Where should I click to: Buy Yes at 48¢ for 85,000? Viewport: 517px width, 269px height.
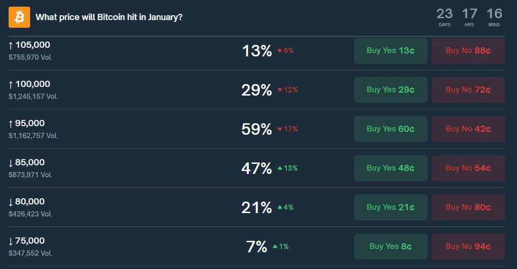click(x=391, y=168)
